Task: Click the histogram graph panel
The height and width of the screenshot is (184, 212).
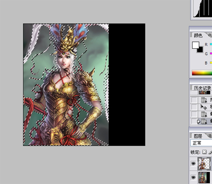Action: 202,9
